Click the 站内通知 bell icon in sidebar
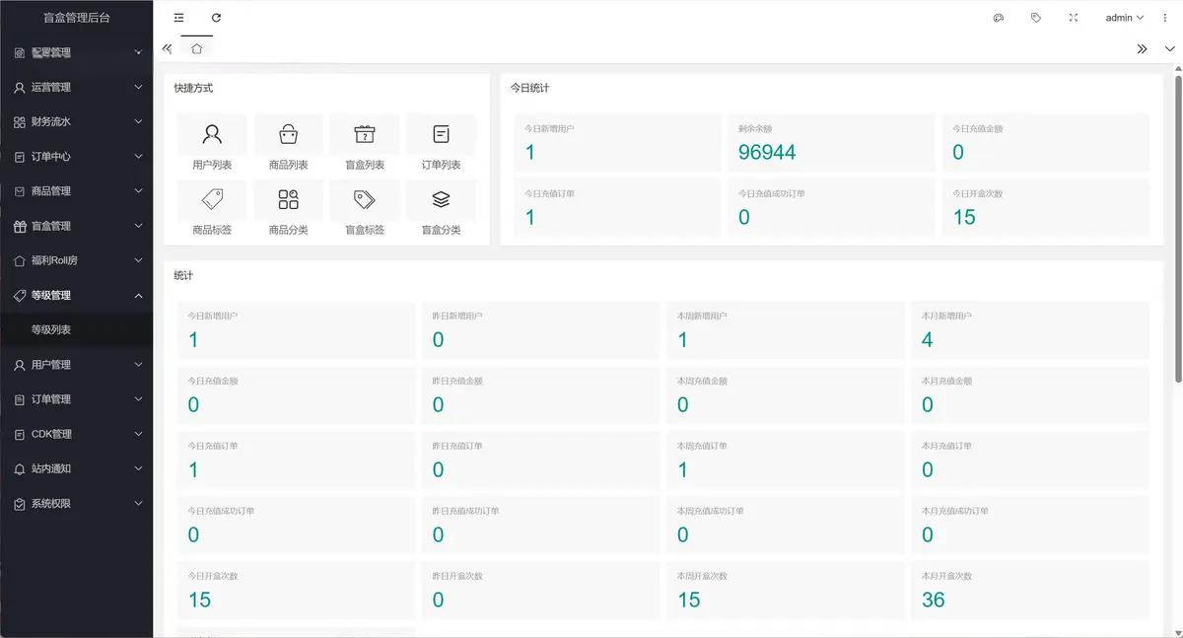 click(20, 469)
